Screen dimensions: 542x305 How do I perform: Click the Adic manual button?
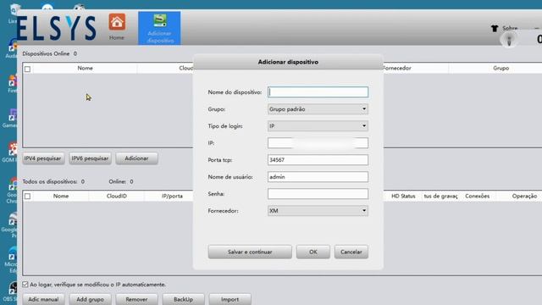coord(43,299)
